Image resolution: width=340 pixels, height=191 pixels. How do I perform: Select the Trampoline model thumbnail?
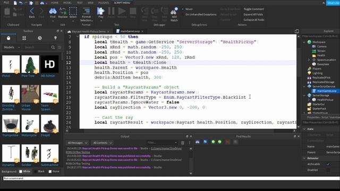coord(11,124)
